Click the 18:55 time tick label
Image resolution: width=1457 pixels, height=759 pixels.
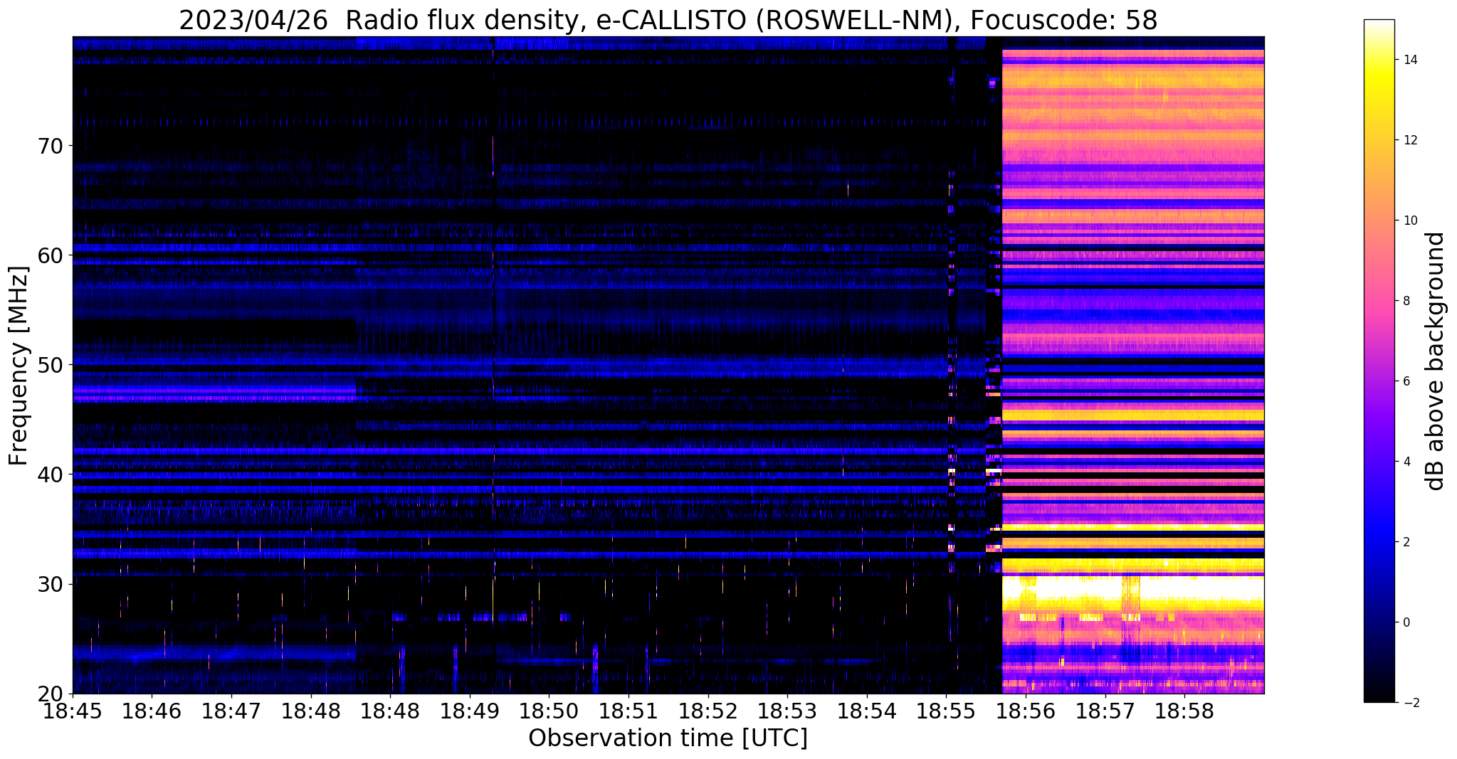click(x=946, y=712)
